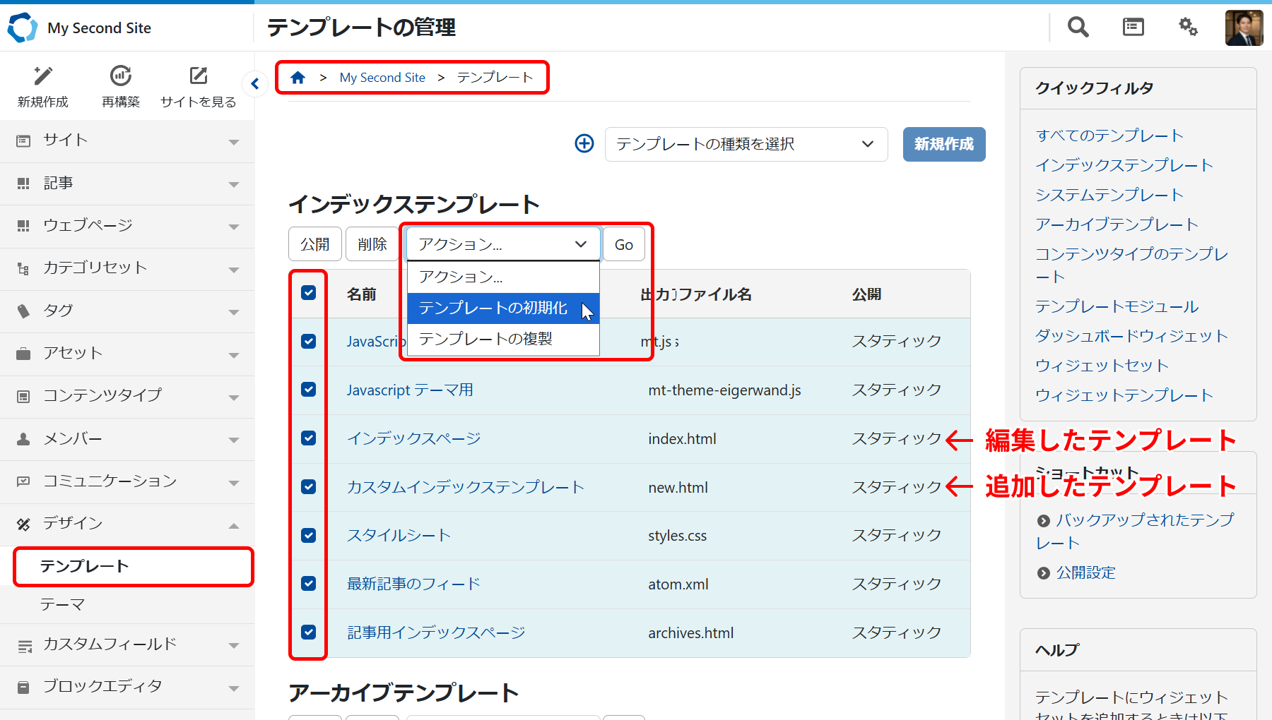Uncheck the select-all checkbox in header
Image resolution: width=1272 pixels, height=720 pixels.
309,293
